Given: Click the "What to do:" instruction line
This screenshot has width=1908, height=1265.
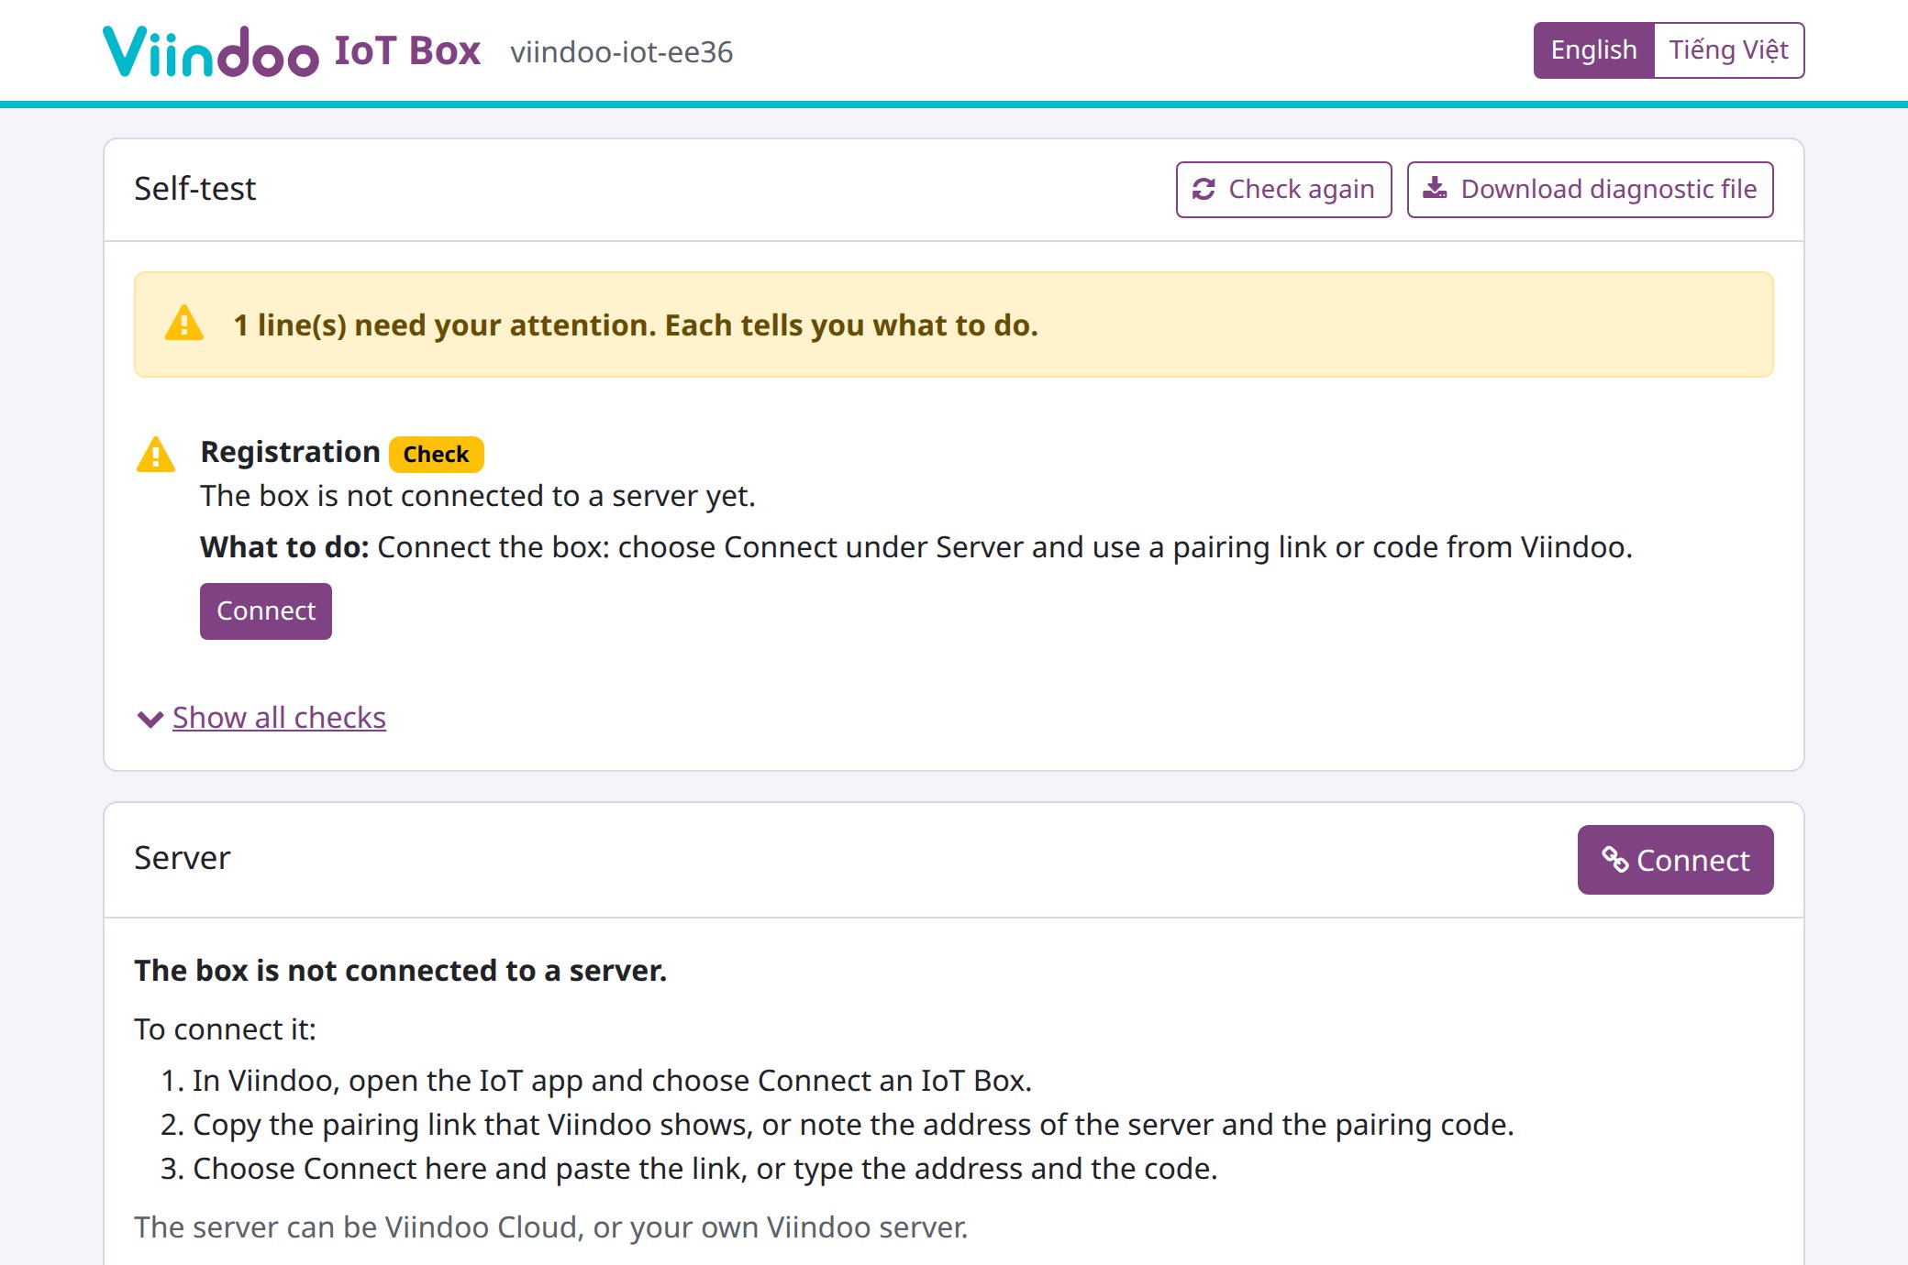Looking at the screenshot, I should [x=916, y=547].
